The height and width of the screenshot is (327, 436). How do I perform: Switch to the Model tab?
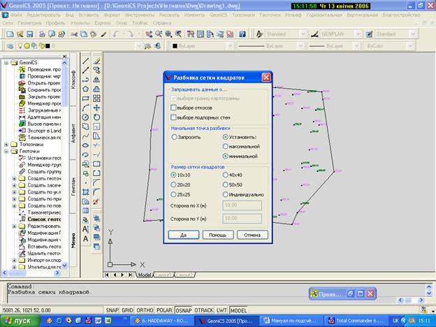145,275
